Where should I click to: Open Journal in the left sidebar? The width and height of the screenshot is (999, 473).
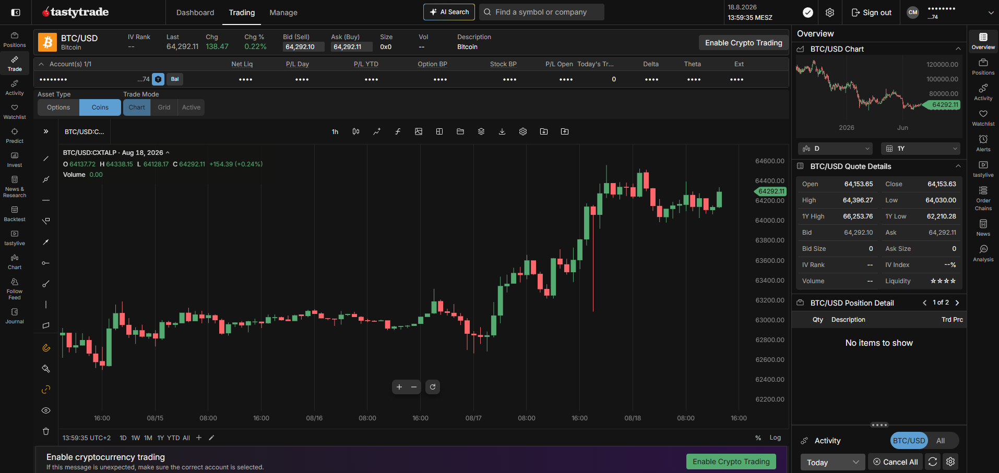click(15, 317)
